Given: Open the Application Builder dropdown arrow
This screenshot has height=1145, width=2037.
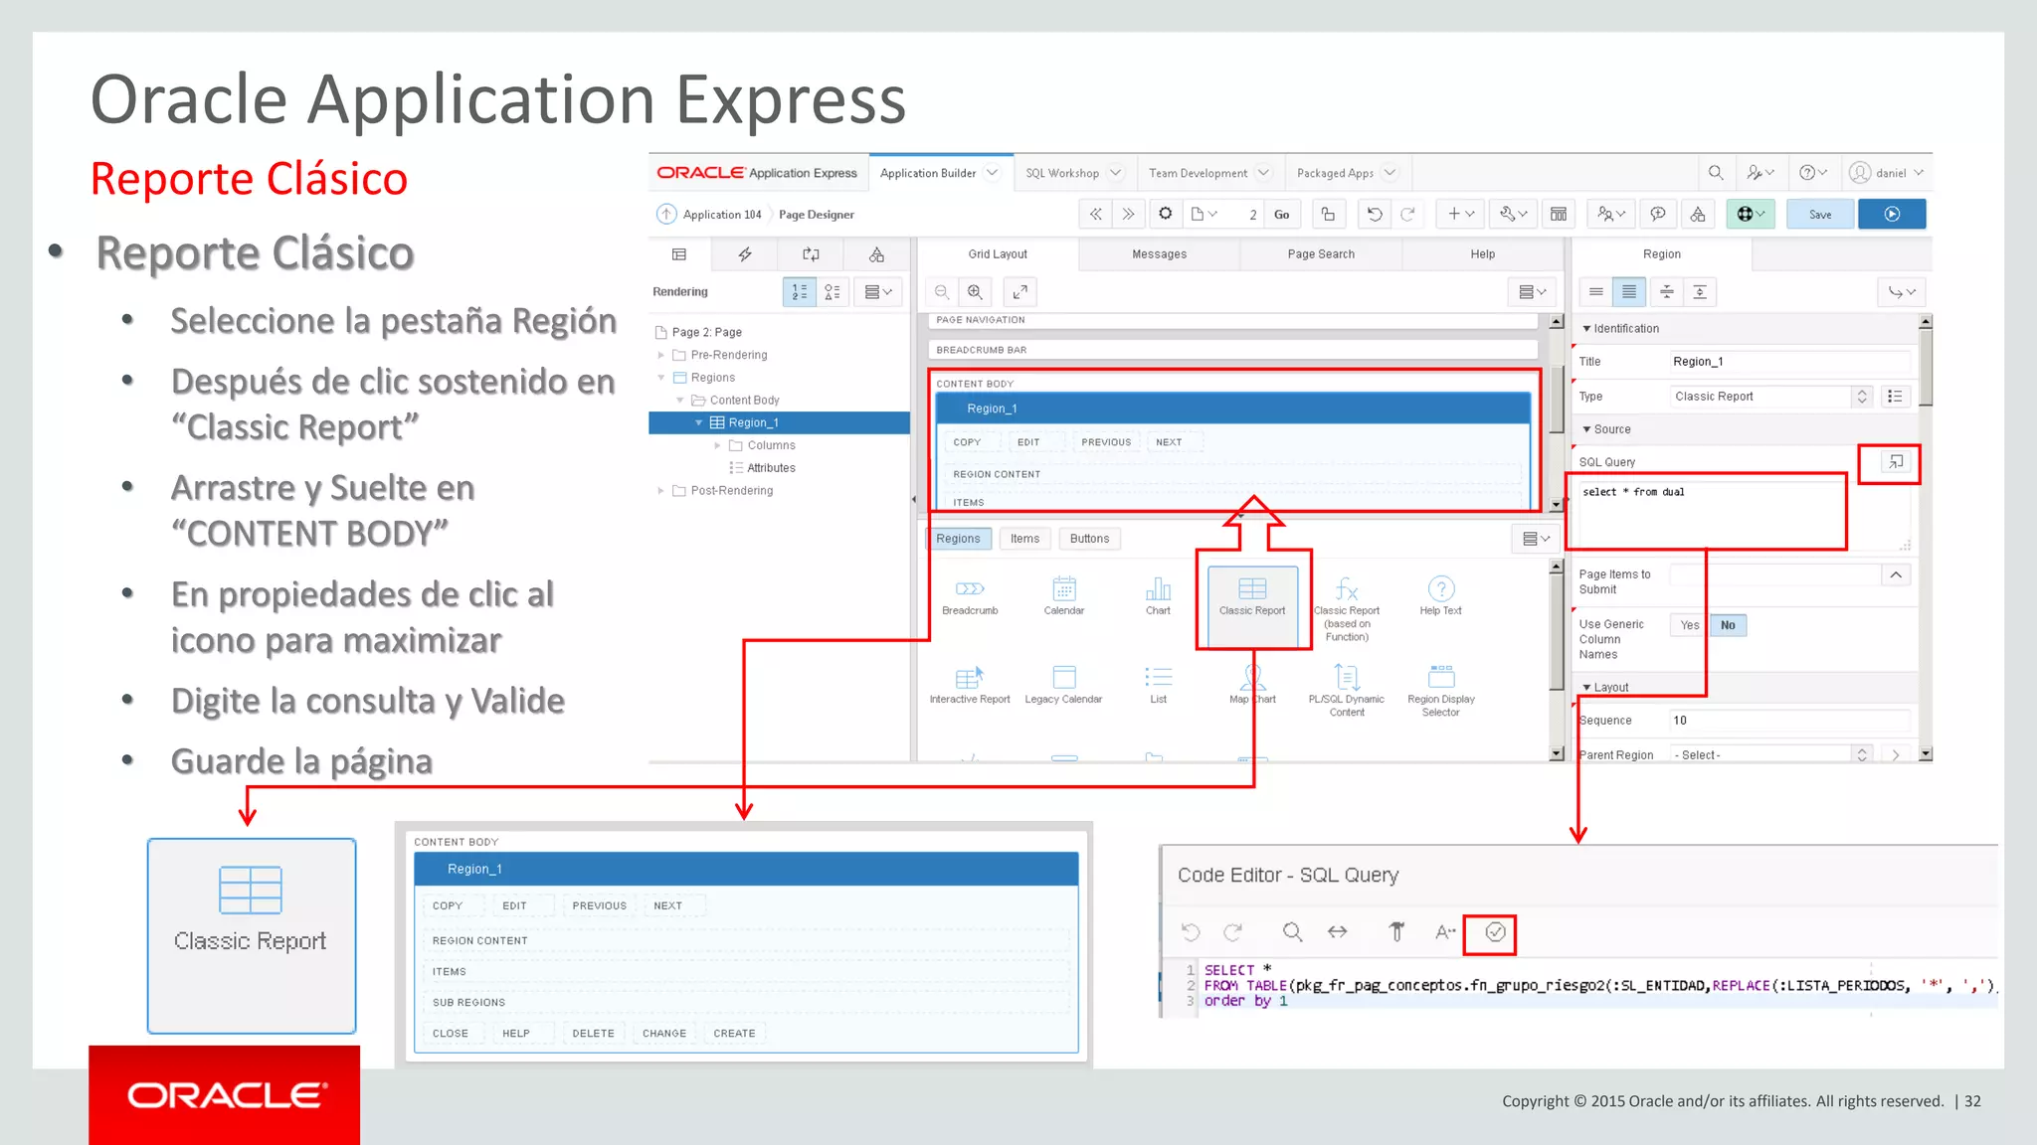Looking at the screenshot, I should point(992,173).
